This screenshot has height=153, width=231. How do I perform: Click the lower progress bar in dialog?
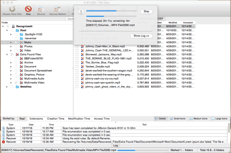coord(111,16)
